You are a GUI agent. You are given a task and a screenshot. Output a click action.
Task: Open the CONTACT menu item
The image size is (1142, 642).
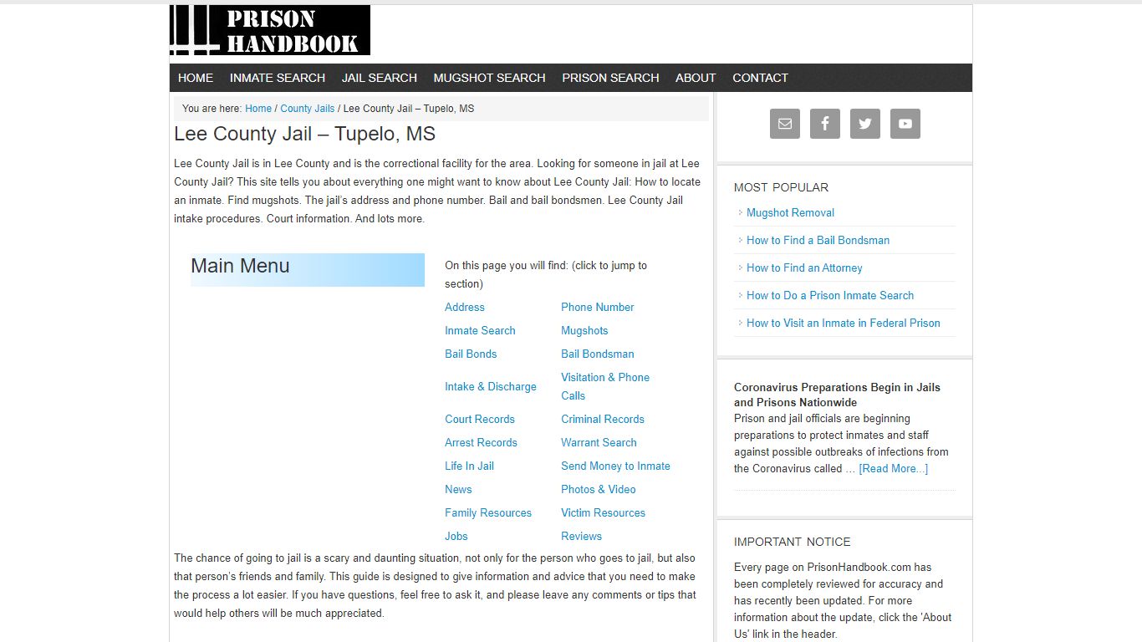[x=761, y=78]
